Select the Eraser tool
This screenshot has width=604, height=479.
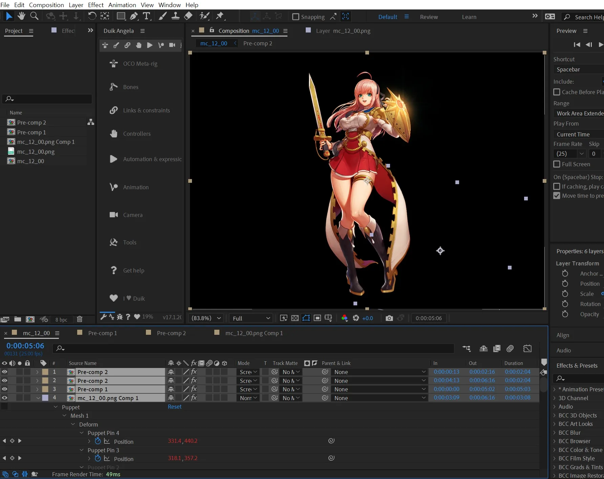(188, 16)
